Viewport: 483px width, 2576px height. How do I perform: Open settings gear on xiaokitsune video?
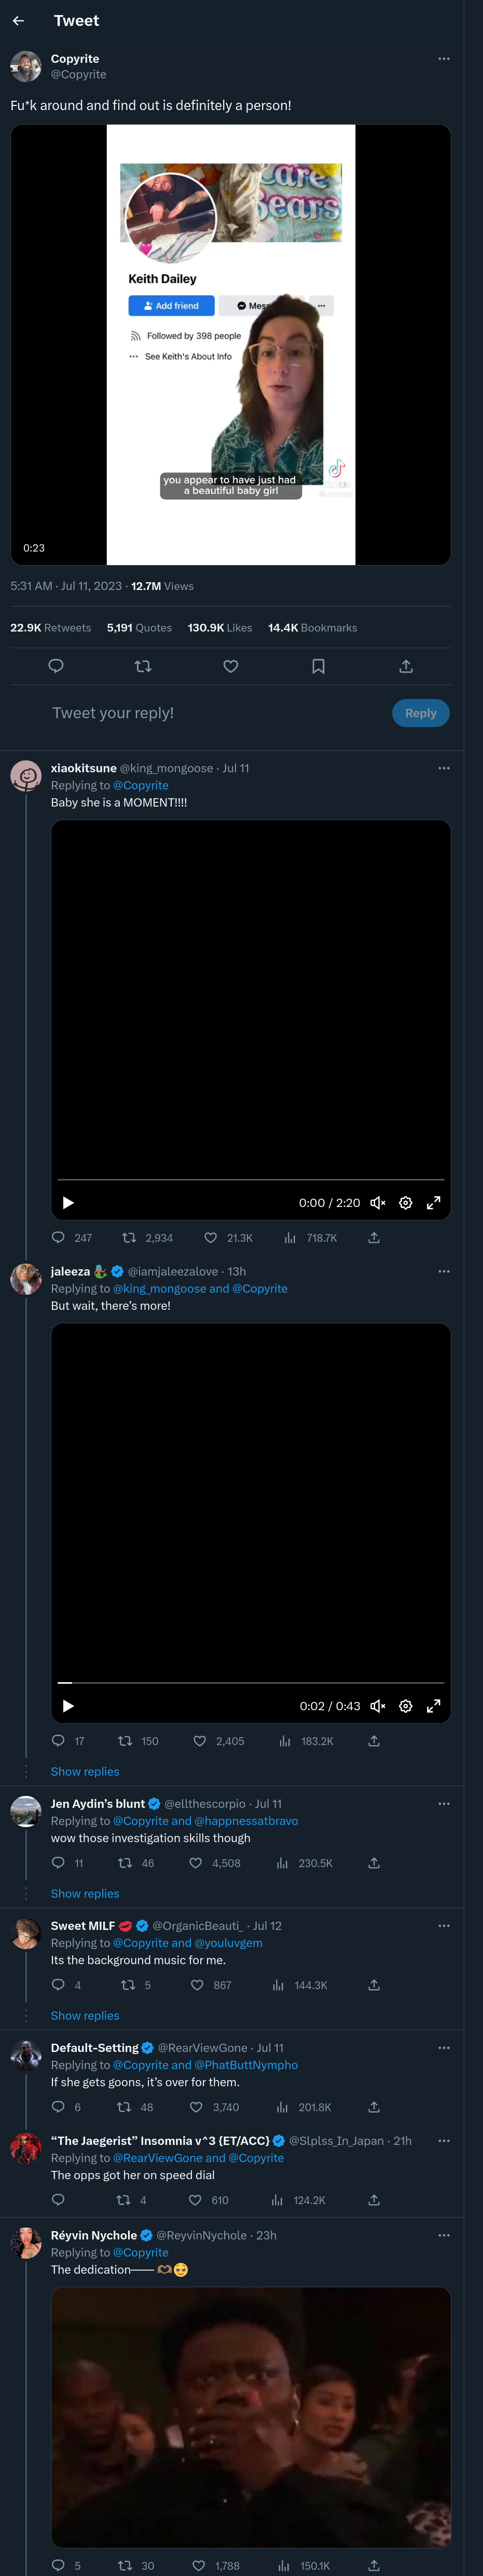pos(405,1203)
